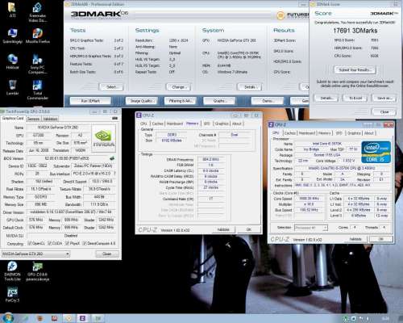Click the GPU-Z camera screenshot icon
Viewport: 403px width, 323px height.
pos(114,118)
